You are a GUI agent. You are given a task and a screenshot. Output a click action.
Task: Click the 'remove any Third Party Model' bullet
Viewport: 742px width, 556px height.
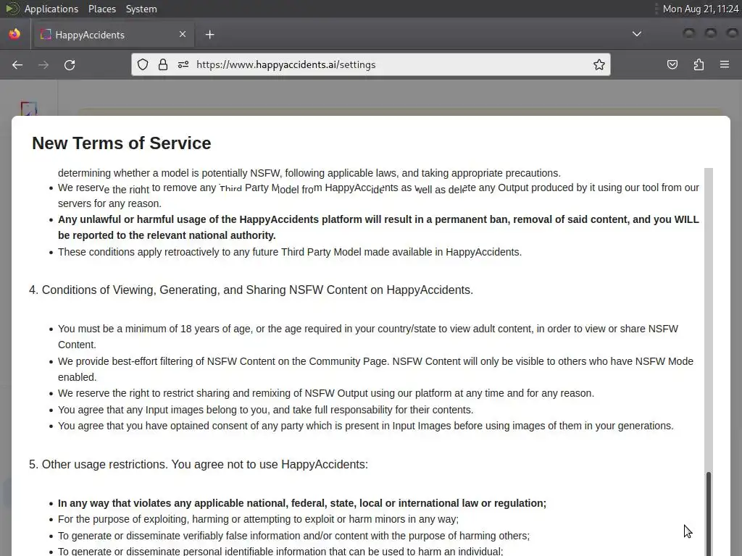pyautogui.click(x=378, y=195)
